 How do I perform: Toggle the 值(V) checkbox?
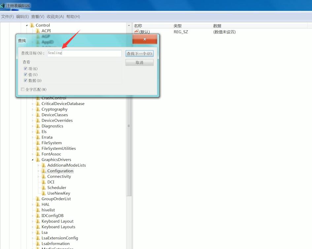pyautogui.click(x=25, y=74)
